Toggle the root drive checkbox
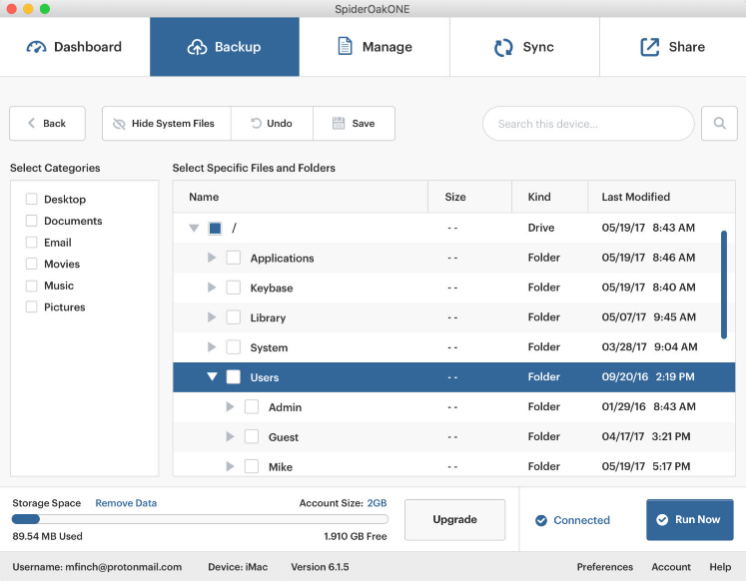The width and height of the screenshot is (746, 581). [215, 229]
